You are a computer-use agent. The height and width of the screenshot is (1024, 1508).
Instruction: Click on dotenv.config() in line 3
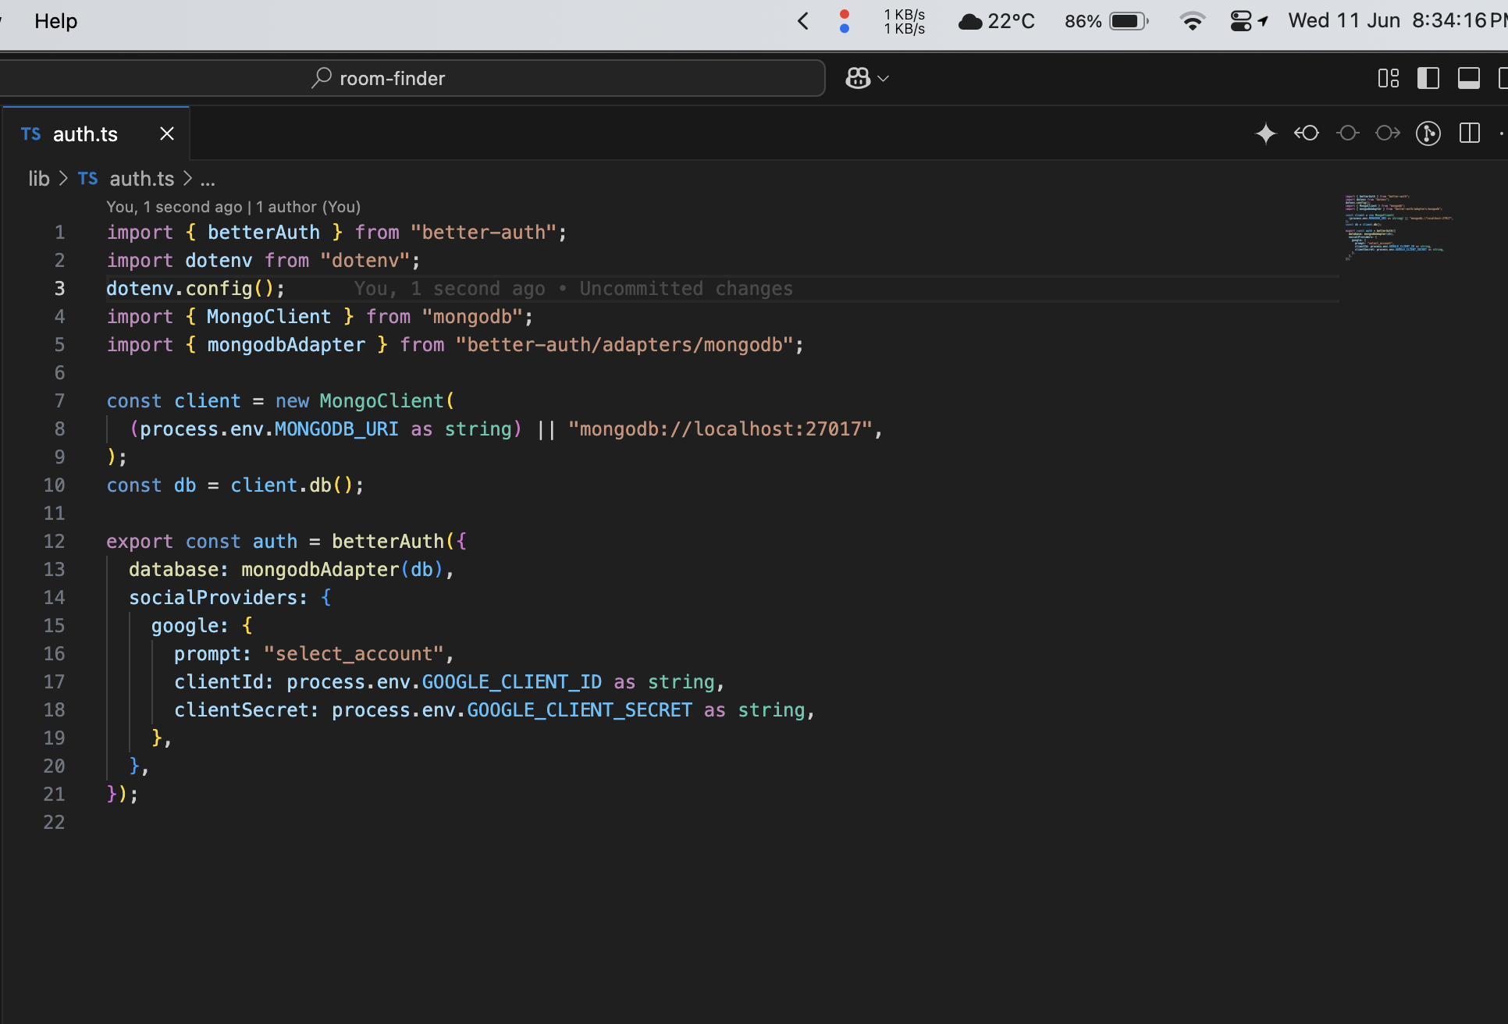tap(196, 289)
